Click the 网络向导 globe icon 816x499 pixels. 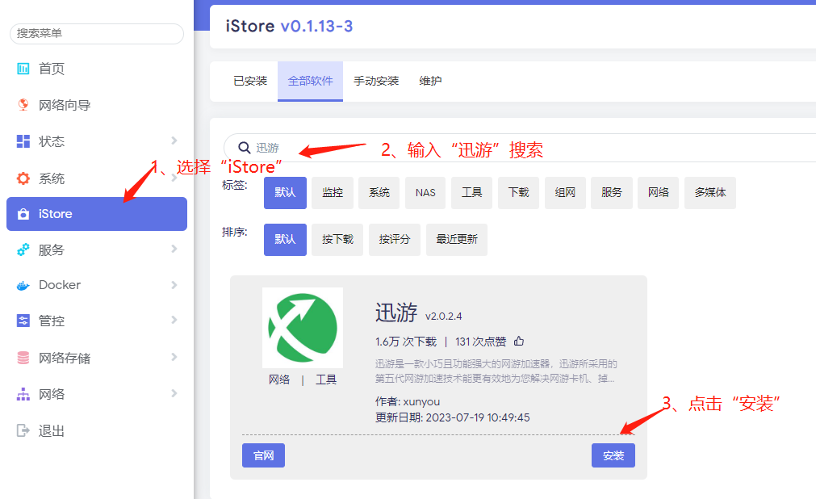click(23, 105)
